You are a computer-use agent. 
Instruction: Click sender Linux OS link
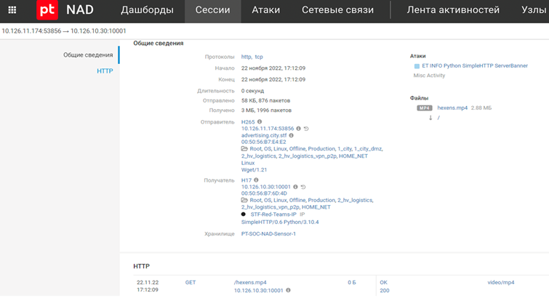coord(248,163)
